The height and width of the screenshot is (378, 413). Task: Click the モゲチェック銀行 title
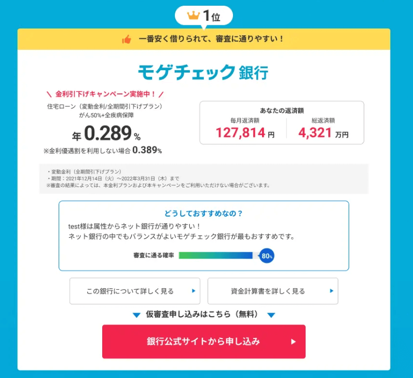point(203,72)
